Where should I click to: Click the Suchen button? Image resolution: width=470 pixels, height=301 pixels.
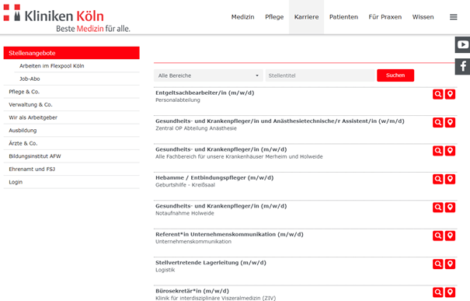pos(395,75)
